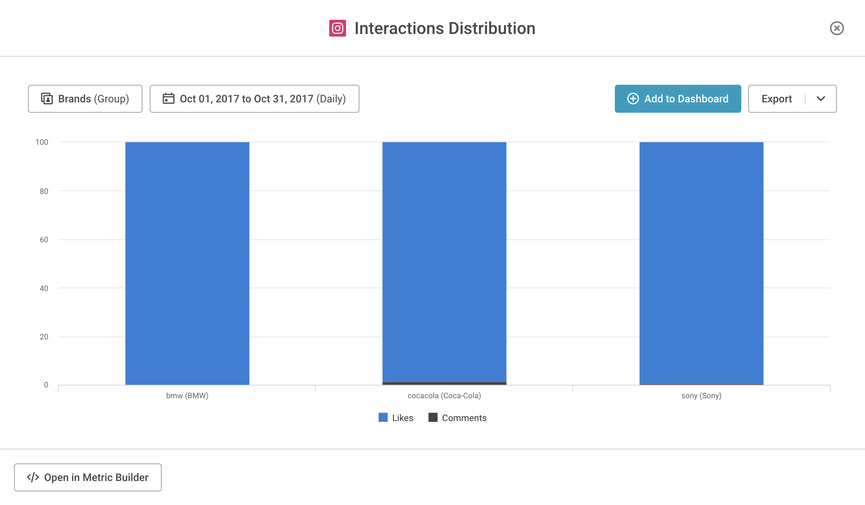
Task: Expand the Export dropdown arrow
Action: 821,99
